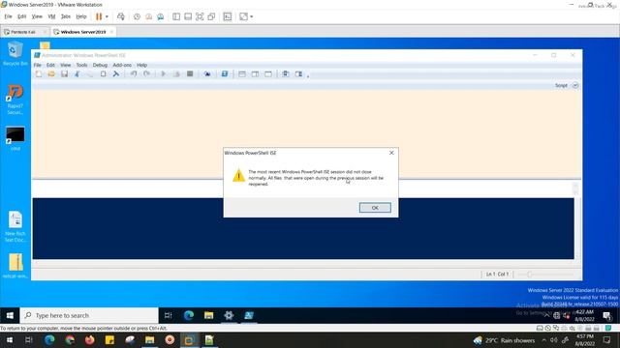Click the netcat zip folder on desktop
Screen dimensions: 620x348
point(15,266)
